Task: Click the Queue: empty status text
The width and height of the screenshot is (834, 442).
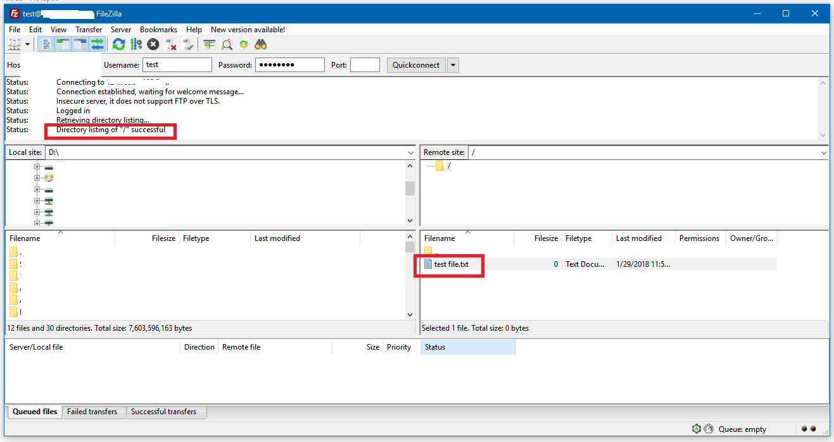Action: [x=742, y=429]
